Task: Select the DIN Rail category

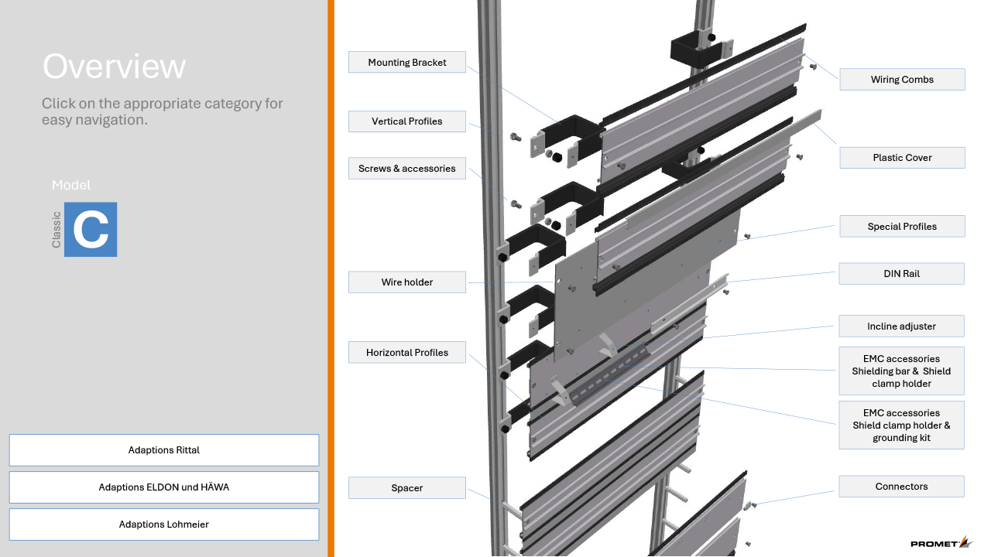Action: 901,274
